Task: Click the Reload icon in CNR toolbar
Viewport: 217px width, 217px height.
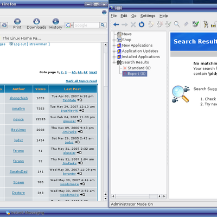Action: (x=142, y=24)
